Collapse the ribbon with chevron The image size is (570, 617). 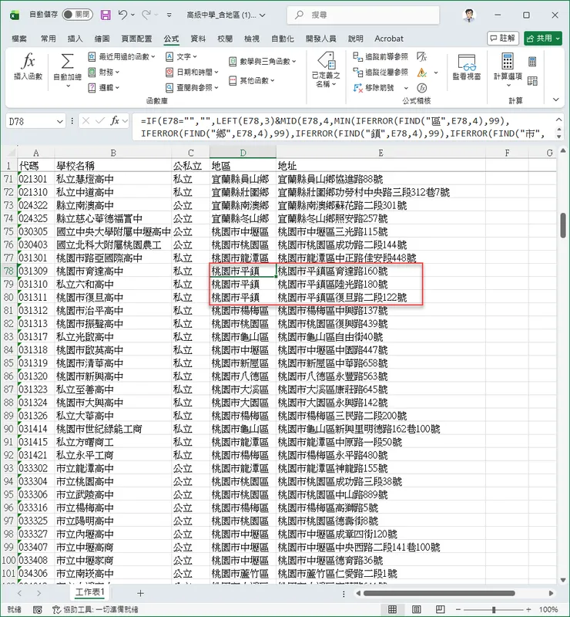coord(556,99)
